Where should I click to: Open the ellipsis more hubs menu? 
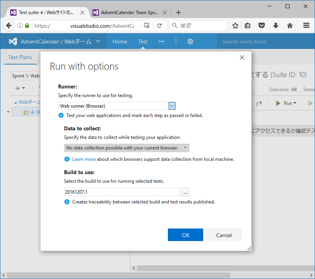click(x=161, y=41)
